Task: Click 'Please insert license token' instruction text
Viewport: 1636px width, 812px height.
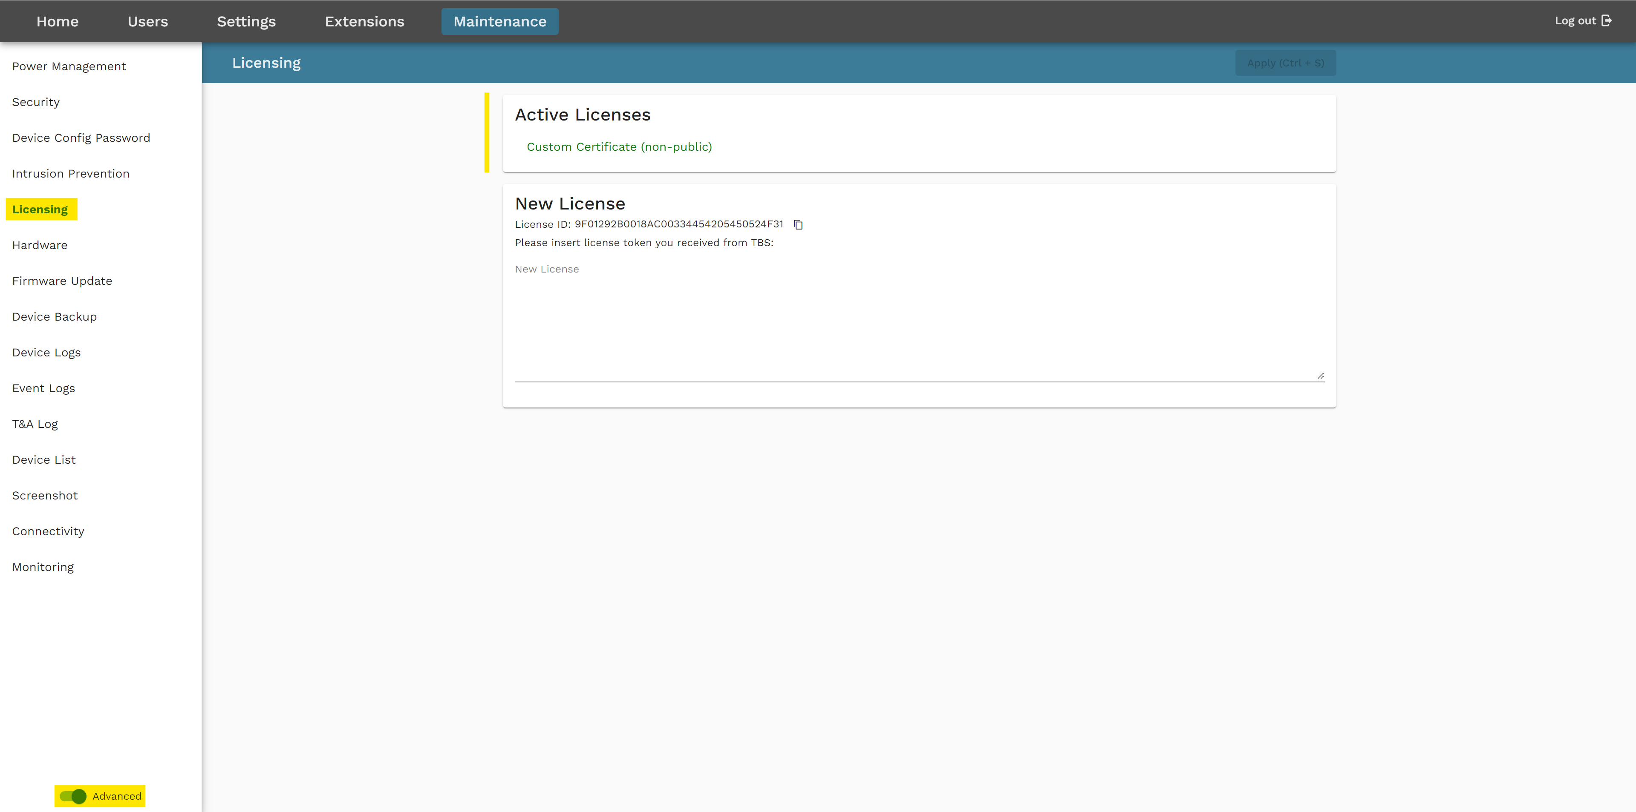Action: 644,243
